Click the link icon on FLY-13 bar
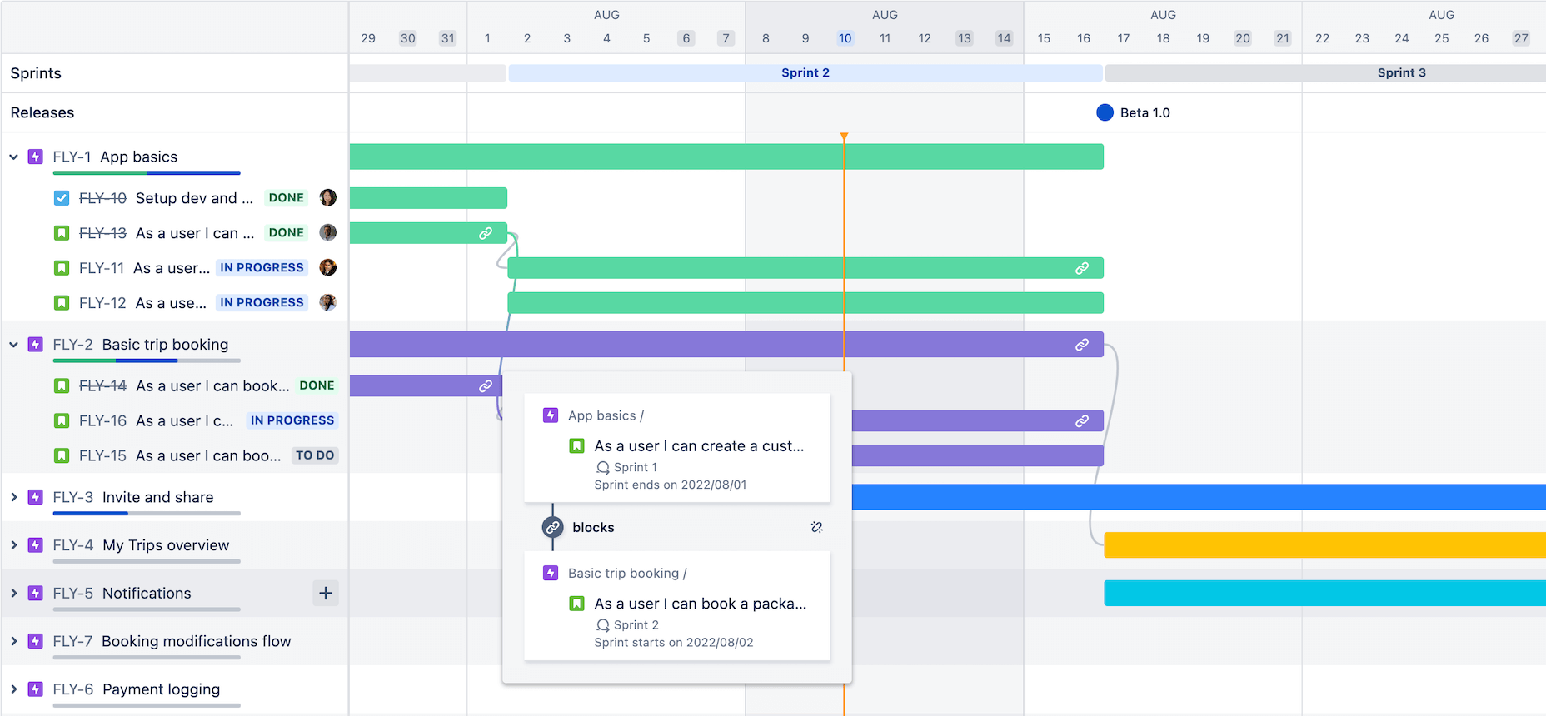This screenshot has height=716, width=1546. 486,233
